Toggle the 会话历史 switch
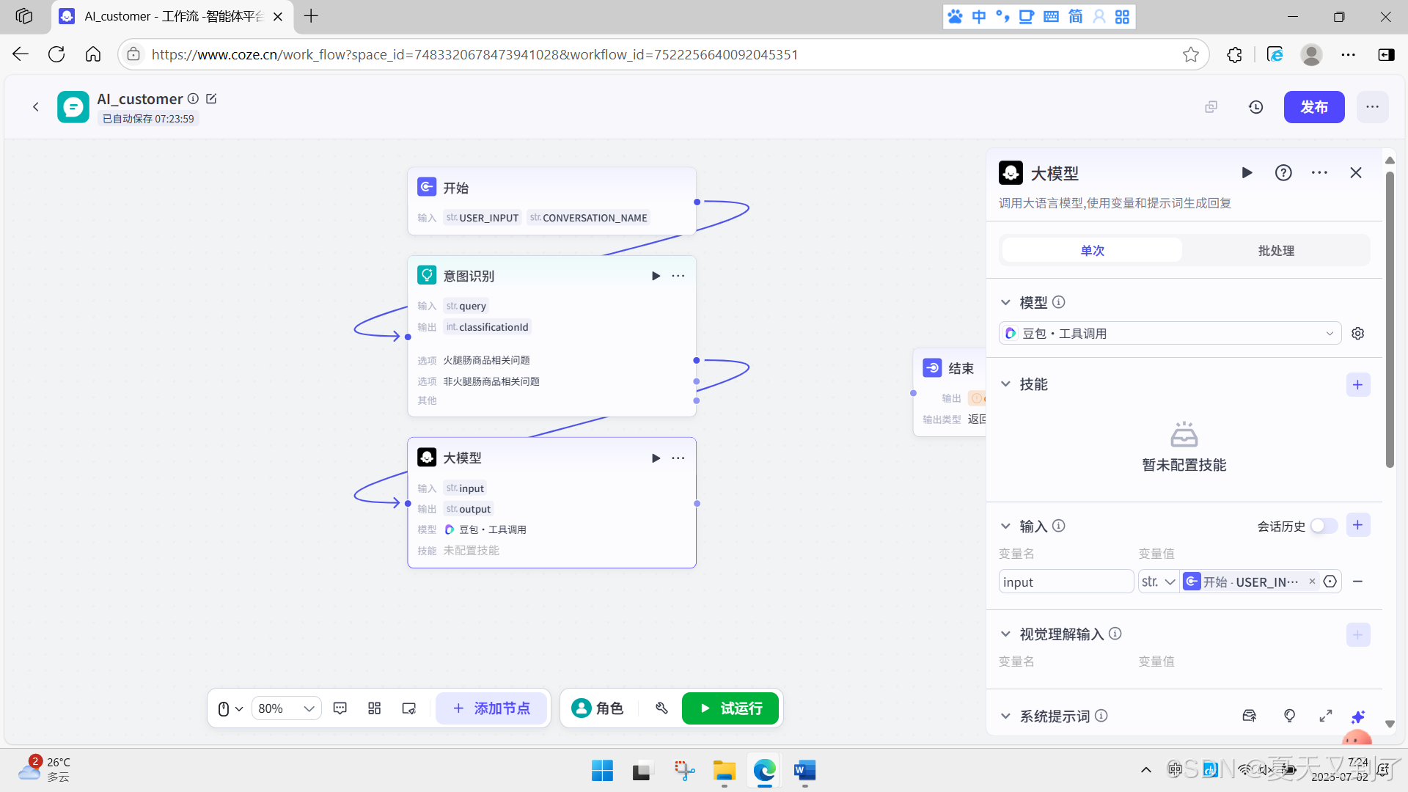 pos(1324,526)
